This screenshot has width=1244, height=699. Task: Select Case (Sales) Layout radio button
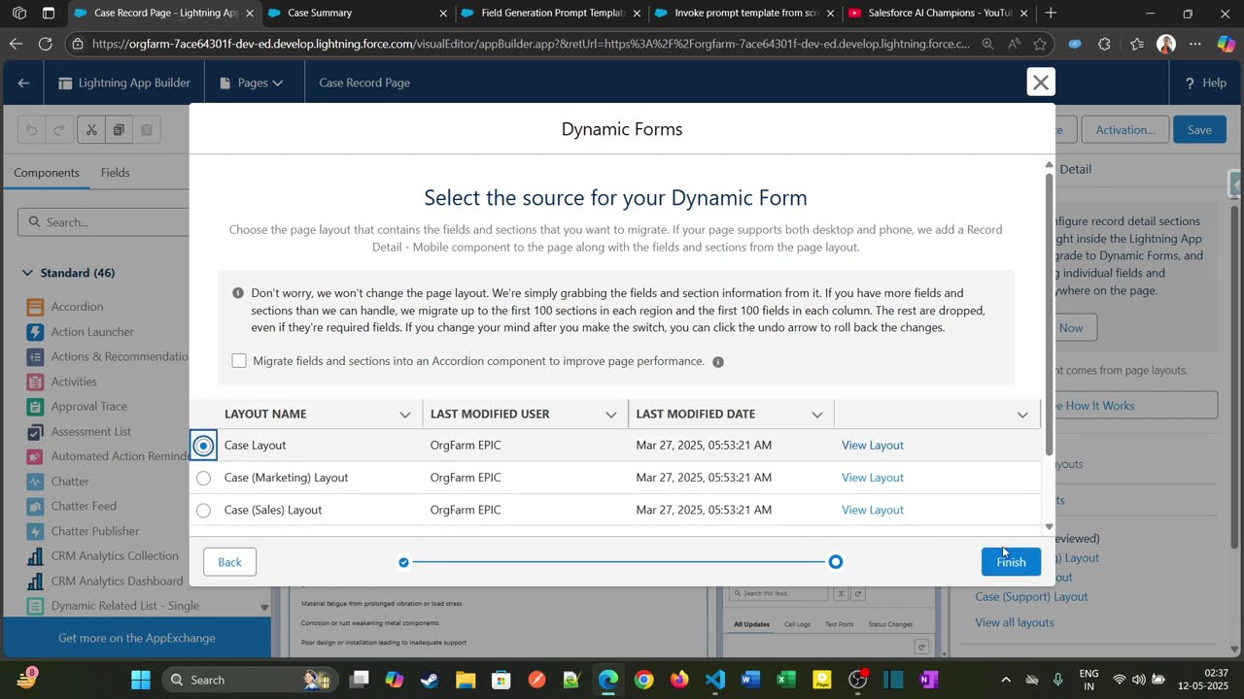tap(203, 511)
